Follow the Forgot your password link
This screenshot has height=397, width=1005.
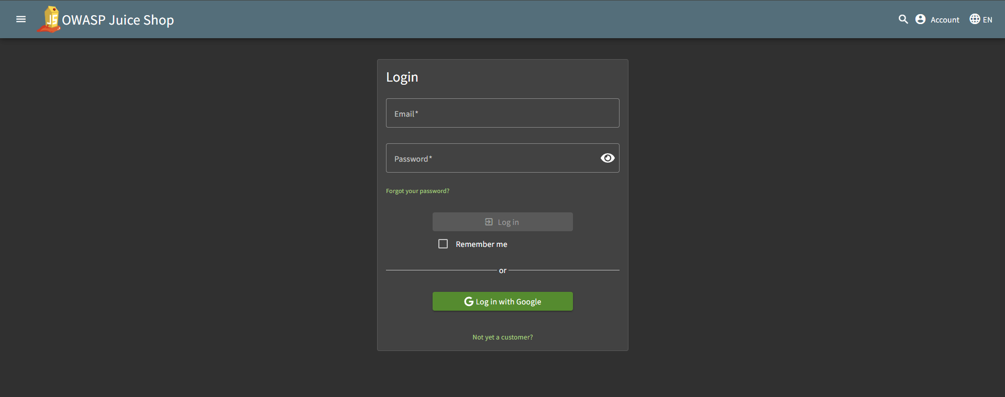417,191
